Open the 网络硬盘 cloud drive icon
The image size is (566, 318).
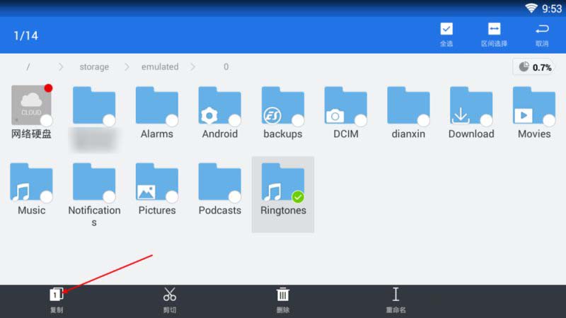(31, 105)
